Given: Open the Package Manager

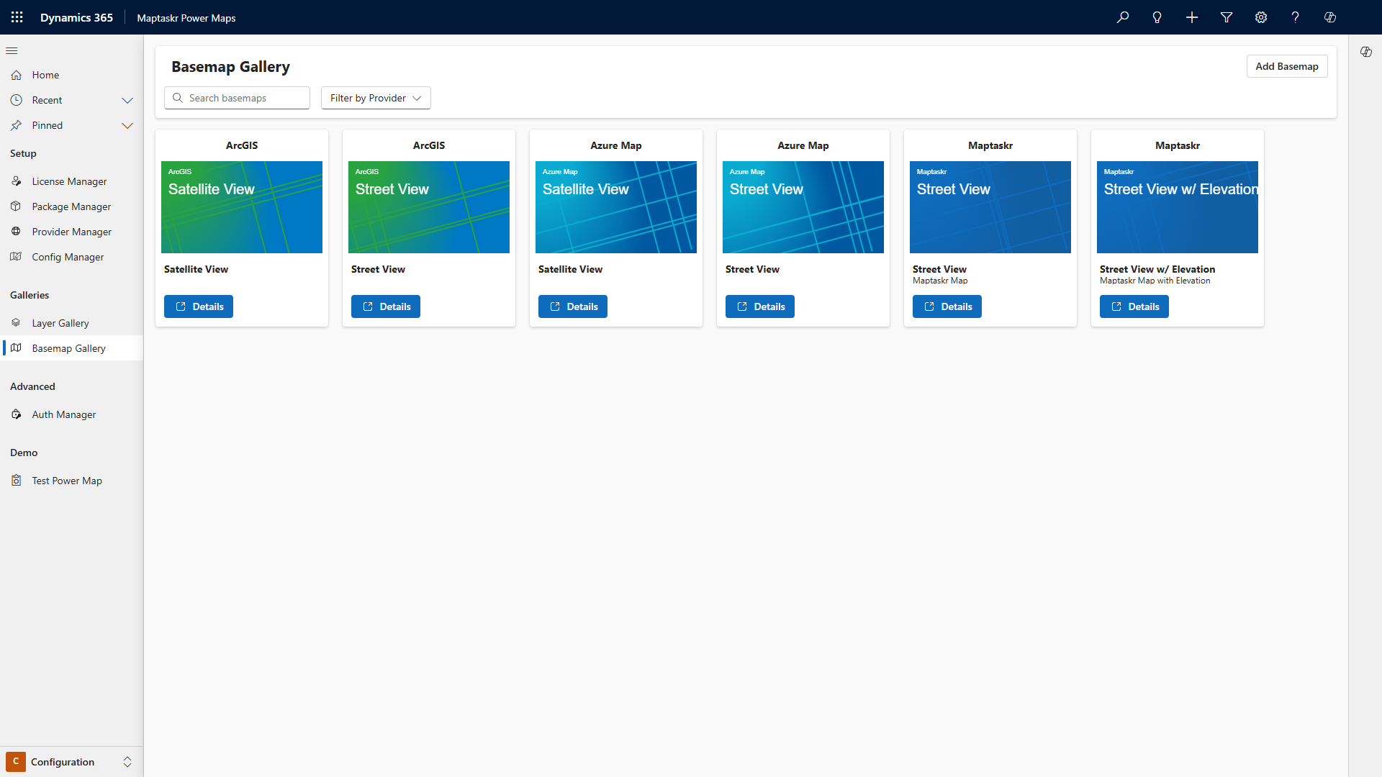Looking at the screenshot, I should pos(71,206).
